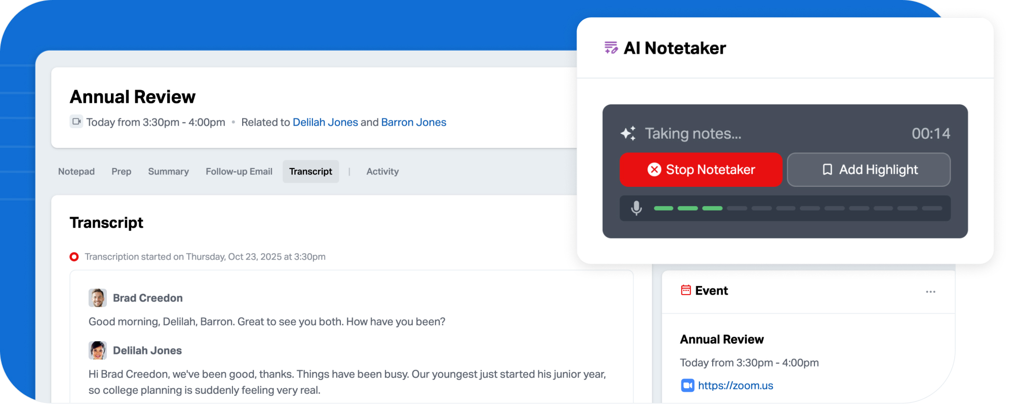Select the Summary tab
Screen dimensions: 1013x407
(x=168, y=172)
